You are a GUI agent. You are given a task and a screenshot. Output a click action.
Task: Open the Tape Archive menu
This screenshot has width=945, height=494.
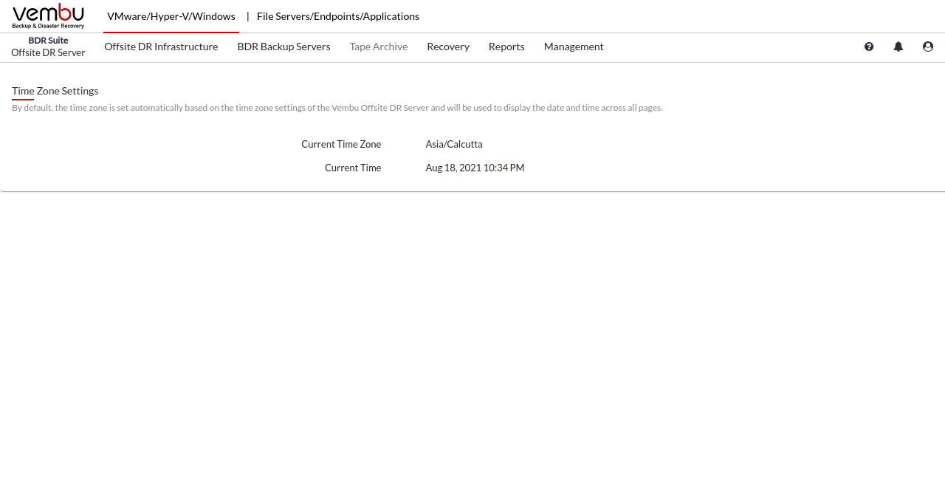click(379, 47)
